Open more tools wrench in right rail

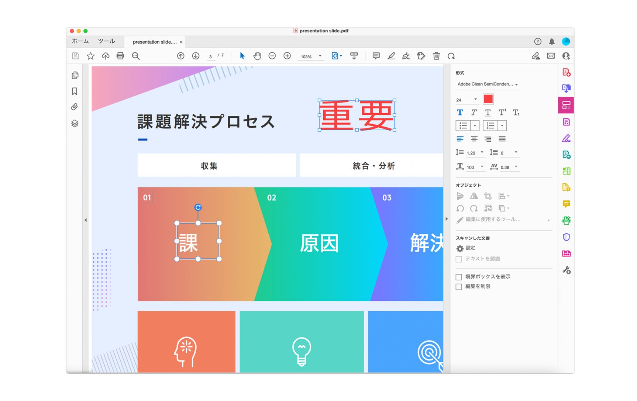566,270
